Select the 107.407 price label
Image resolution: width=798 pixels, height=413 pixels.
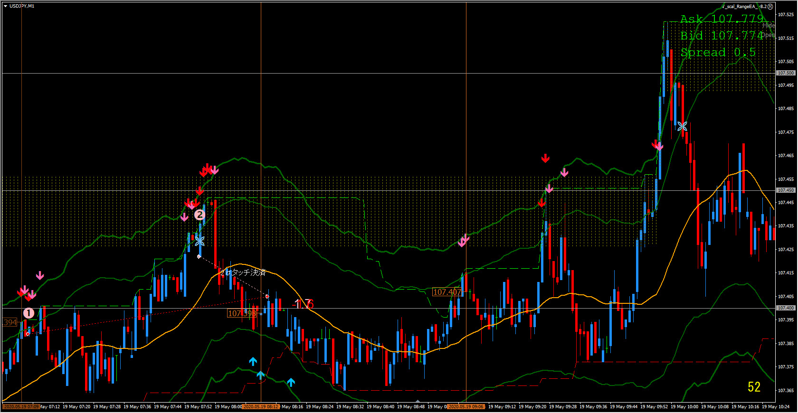[447, 292]
